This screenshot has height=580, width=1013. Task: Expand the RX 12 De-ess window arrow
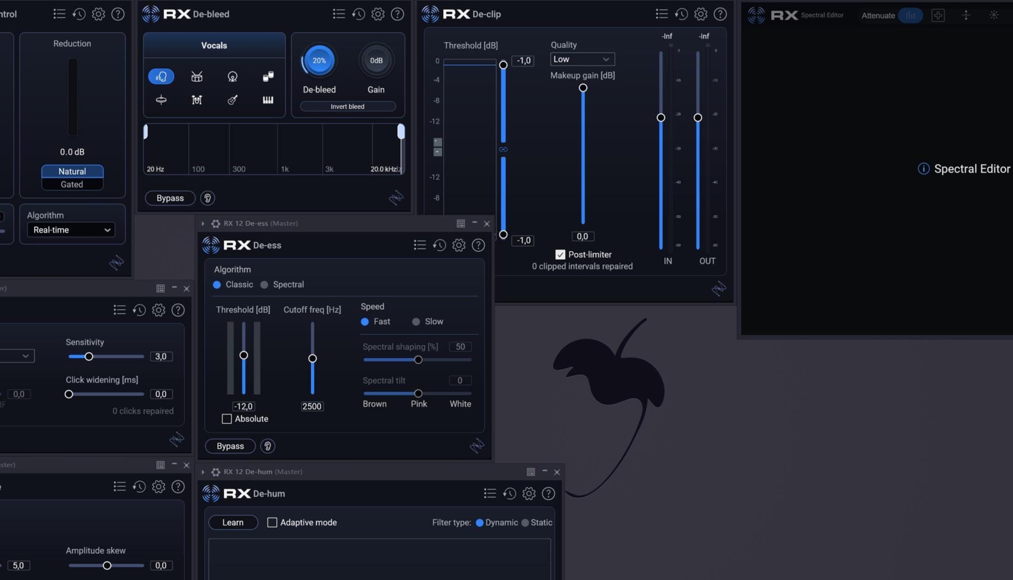[x=203, y=224]
